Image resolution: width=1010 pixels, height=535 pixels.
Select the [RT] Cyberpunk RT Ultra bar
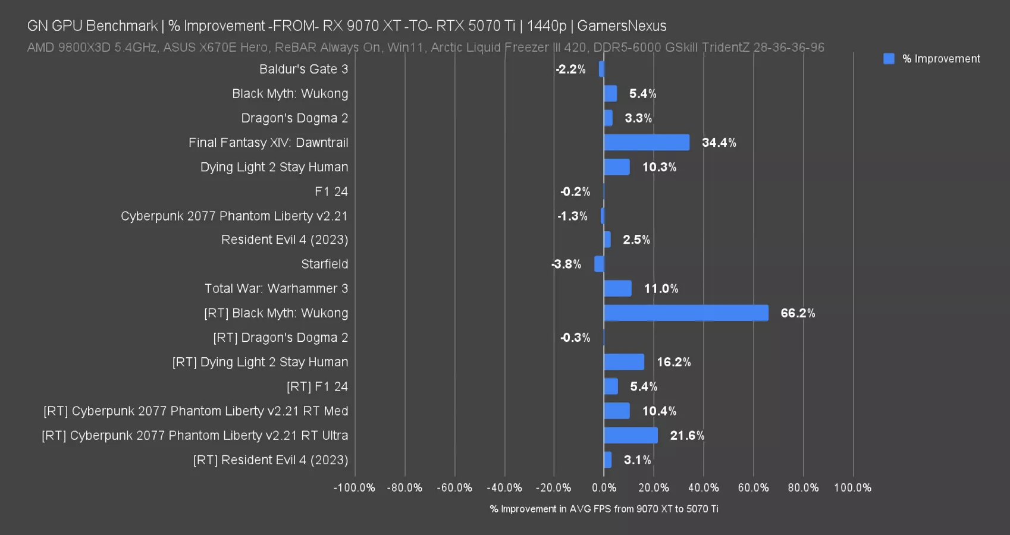pos(631,436)
